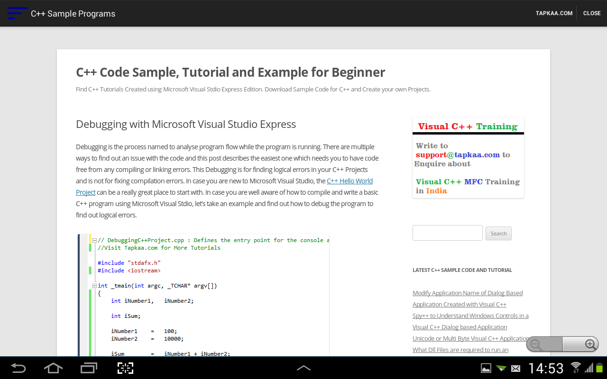This screenshot has width=607, height=379.
Task: Click the Visual C++ Training banner
Action: (x=468, y=158)
